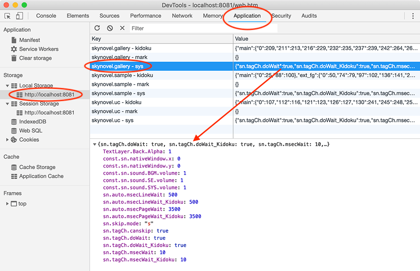Screen dimensions: 420x271
Task: Open the Sources tab
Action: click(110, 16)
